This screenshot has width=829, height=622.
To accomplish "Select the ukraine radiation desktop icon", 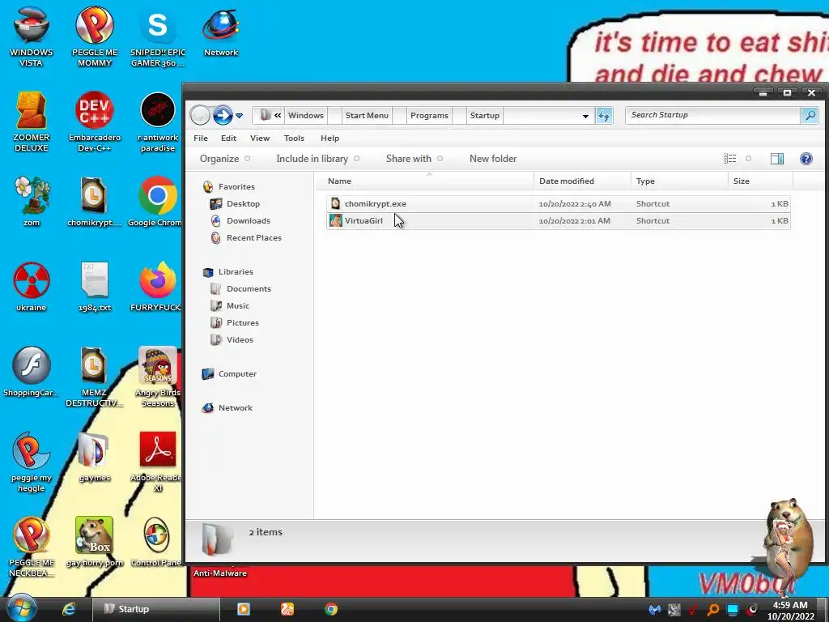I will click(32, 286).
